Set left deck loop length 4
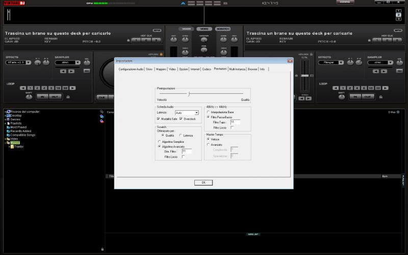408x255 pixels. pos(44,88)
